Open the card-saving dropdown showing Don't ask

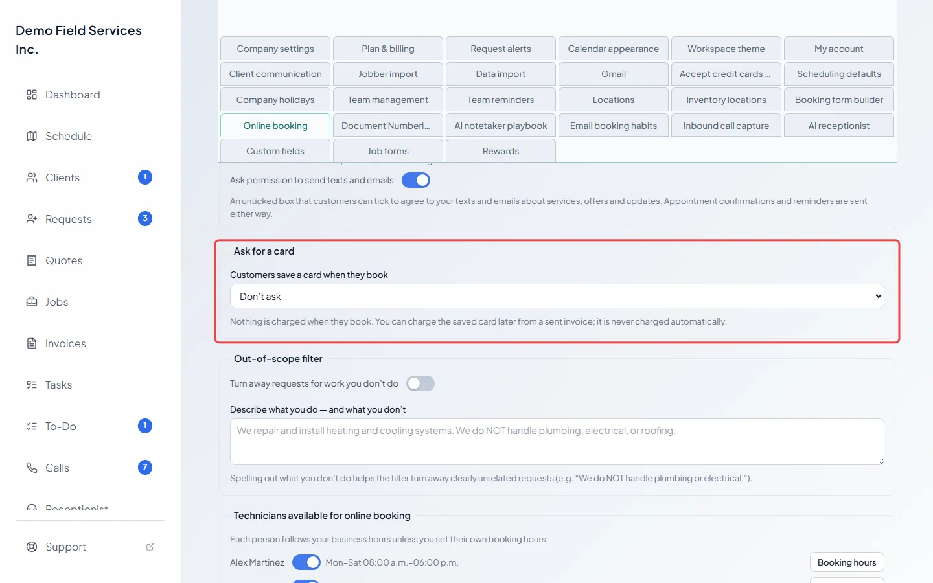(x=557, y=296)
